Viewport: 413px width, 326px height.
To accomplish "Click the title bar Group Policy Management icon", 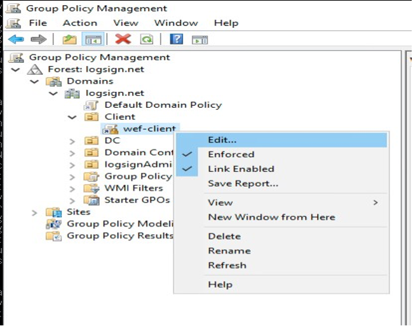I will tap(13, 8).
